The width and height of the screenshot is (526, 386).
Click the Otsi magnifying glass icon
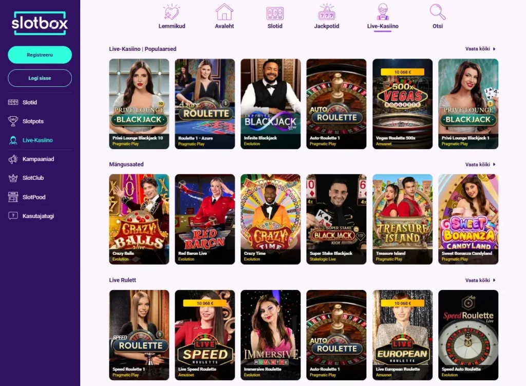pos(438,12)
